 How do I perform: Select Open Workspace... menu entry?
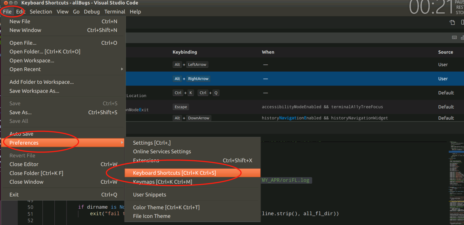click(x=63, y=61)
